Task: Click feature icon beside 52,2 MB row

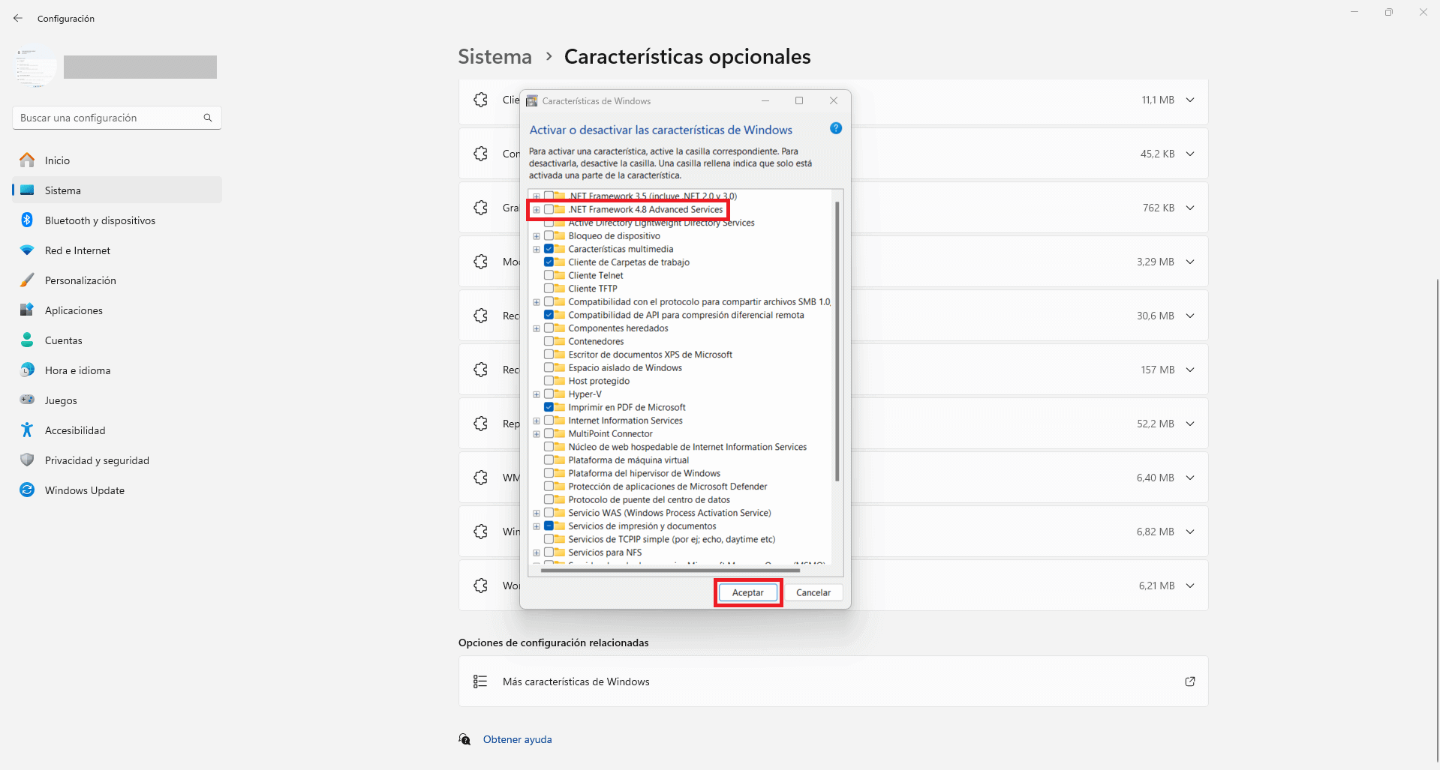Action: click(481, 424)
